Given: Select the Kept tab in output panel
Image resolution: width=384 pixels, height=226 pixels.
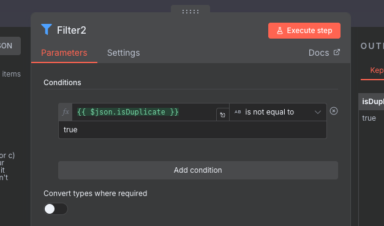Looking at the screenshot, I should (x=377, y=70).
